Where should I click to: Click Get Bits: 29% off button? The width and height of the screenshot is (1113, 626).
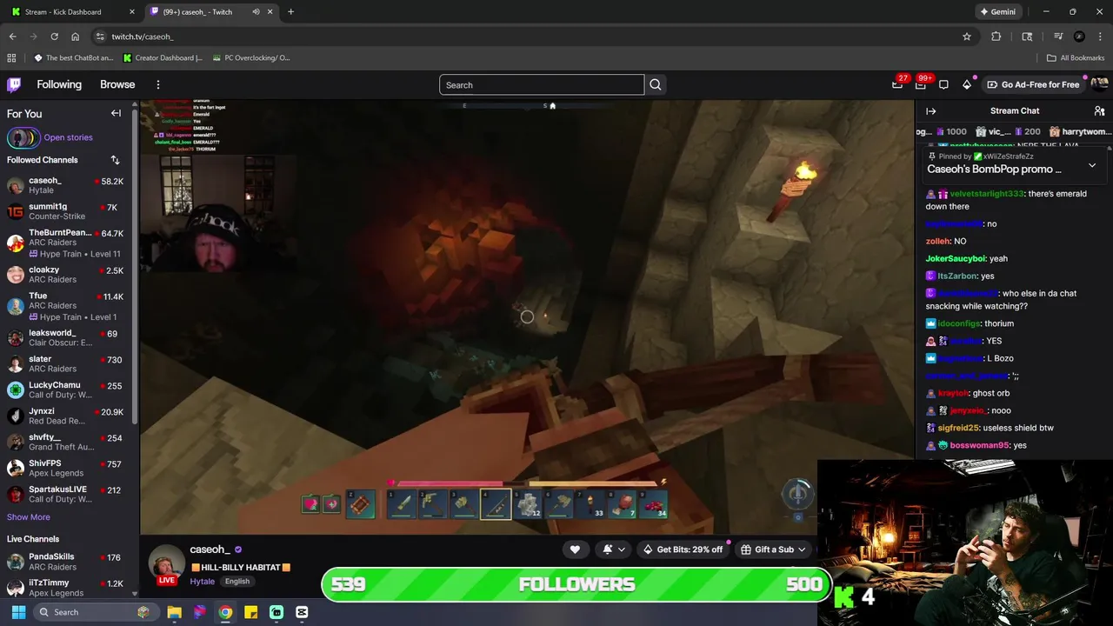pos(683,549)
